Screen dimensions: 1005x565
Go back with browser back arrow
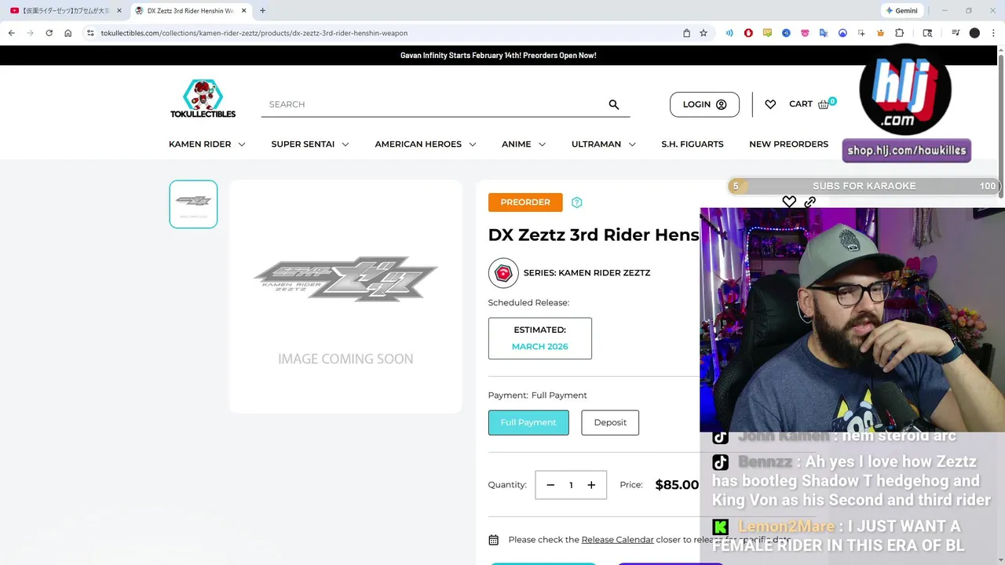[x=11, y=33]
